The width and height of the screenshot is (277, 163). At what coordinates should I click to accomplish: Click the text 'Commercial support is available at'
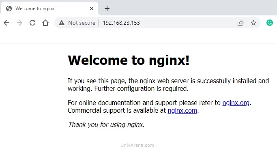click(x=117, y=111)
